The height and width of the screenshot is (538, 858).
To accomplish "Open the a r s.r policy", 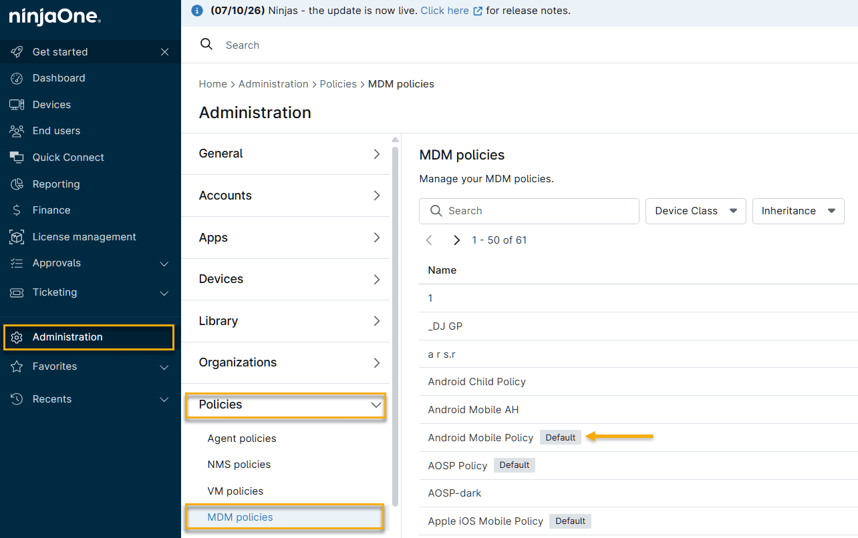I will point(442,354).
